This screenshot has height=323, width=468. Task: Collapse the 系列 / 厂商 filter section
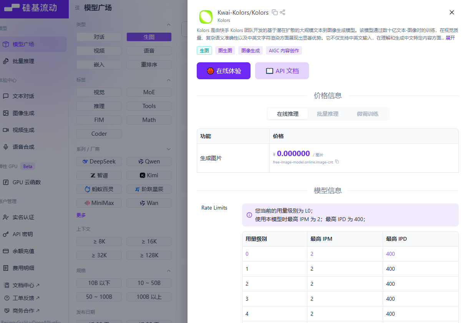tap(168, 149)
